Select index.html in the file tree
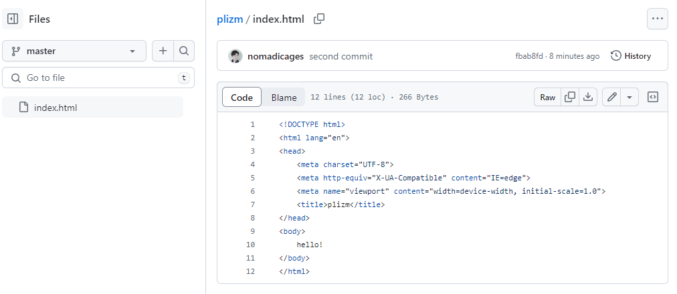 coord(92,108)
